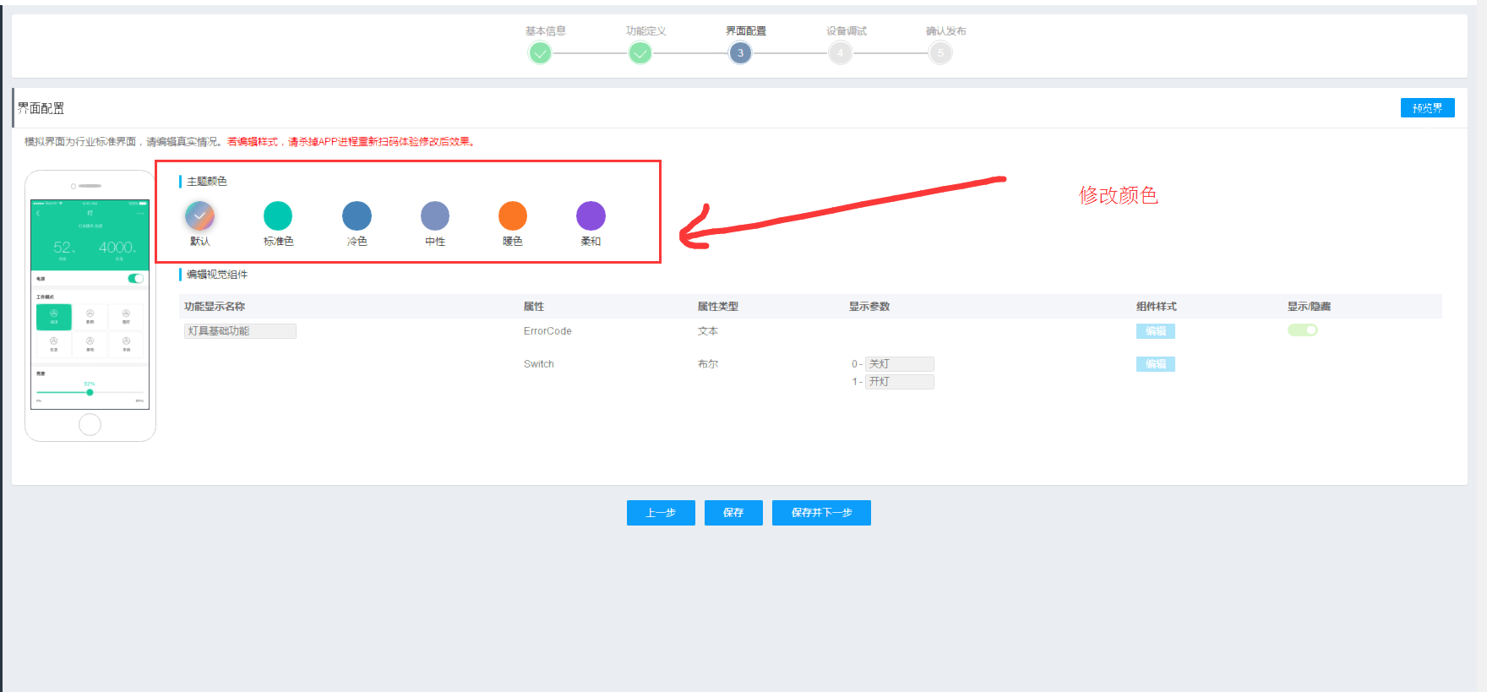
Task: Select the 冷色 blue theme color
Action: tap(357, 215)
